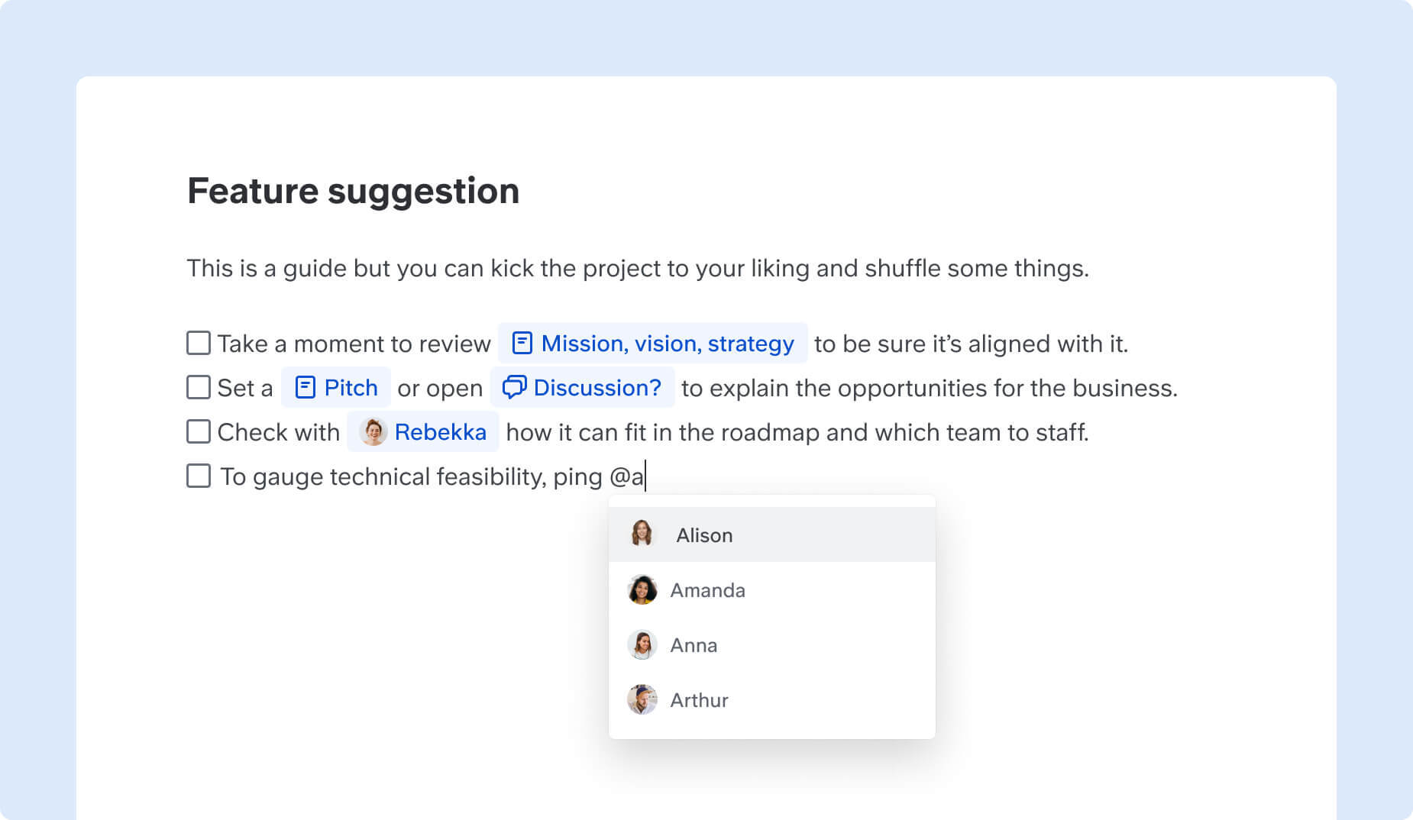The image size is (1413, 820).
Task: Click Amanda's avatar in the mention dropdown
Action: click(642, 589)
